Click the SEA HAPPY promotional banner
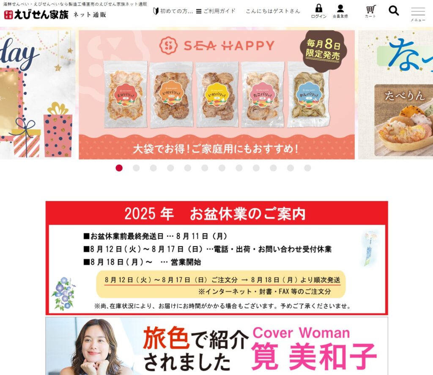 216,95
